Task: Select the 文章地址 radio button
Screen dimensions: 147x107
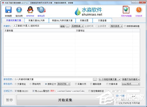Action: [x=16, y=84]
